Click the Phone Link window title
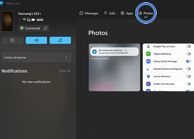 click(13, 4)
